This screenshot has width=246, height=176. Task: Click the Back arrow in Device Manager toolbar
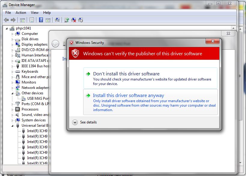click(x=6, y=20)
